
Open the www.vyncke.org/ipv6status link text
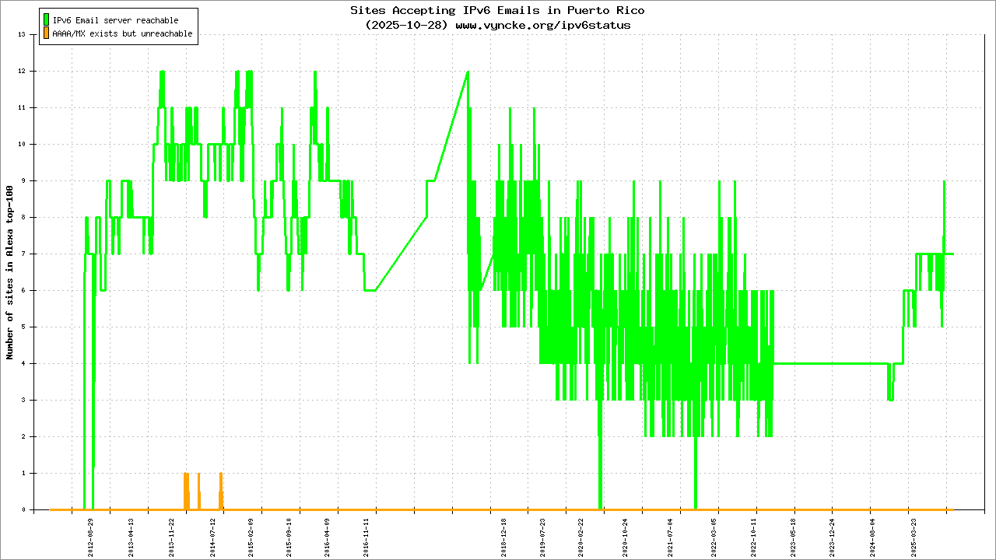click(542, 25)
